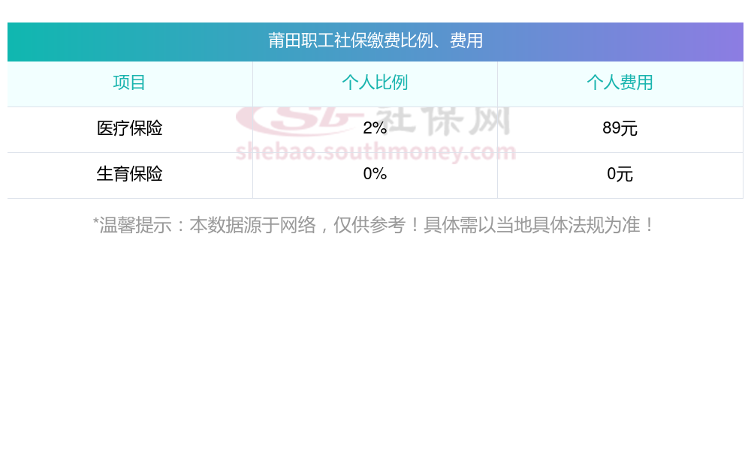The height and width of the screenshot is (459, 751).
Task: Click the 89元 personal fee cell
Action: 620,129
